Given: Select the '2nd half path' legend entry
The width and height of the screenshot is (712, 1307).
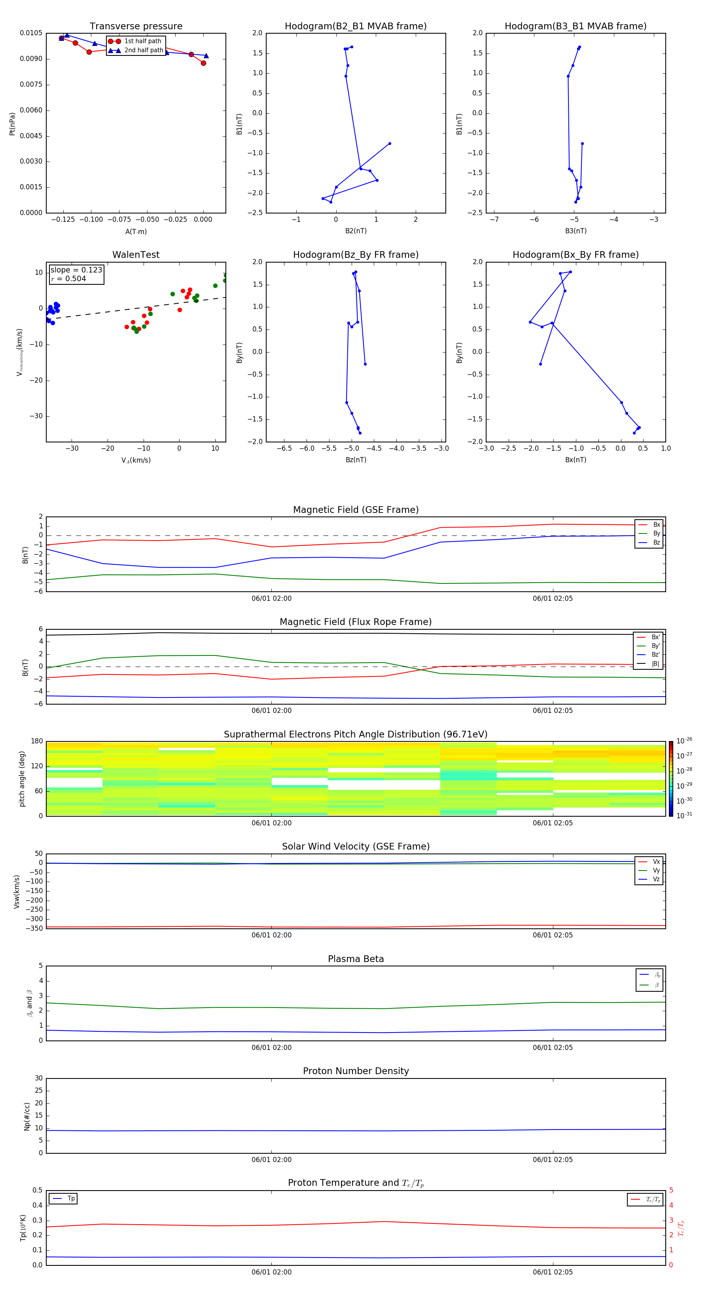Looking at the screenshot, I should point(135,50).
